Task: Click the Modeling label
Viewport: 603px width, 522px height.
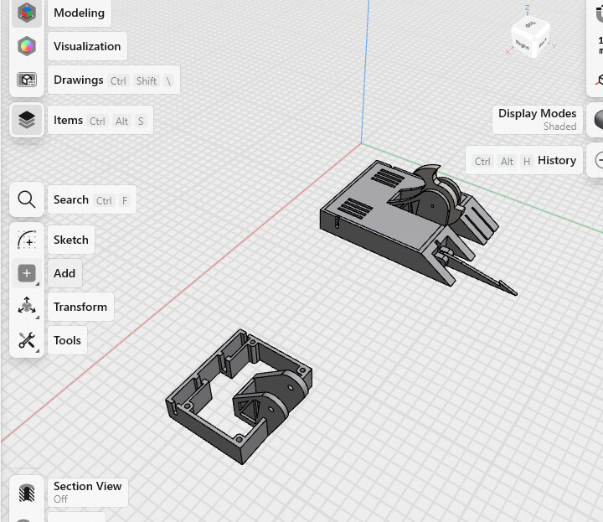Action: pyautogui.click(x=79, y=13)
